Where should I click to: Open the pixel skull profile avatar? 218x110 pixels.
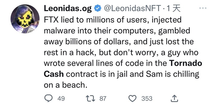coord(25,19)
